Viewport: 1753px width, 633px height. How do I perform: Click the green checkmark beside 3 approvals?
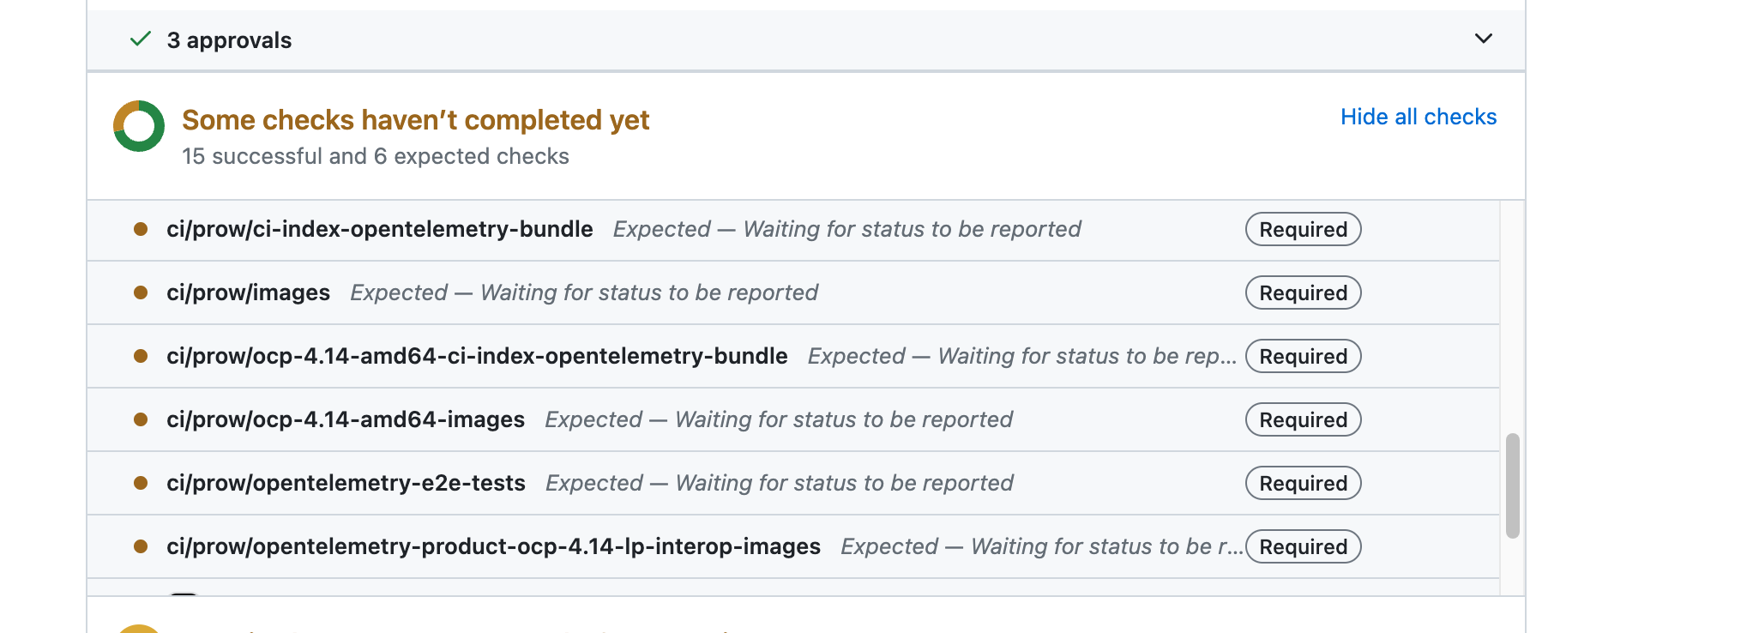click(x=138, y=39)
